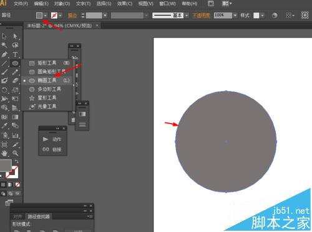Image resolution: width=312 pixels, height=232 pixels.
Task: Select the Zoom tool
Action: point(15,153)
